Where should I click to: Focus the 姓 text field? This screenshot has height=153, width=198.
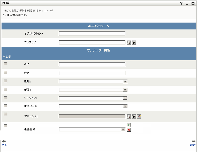click(x=92, y=73)
